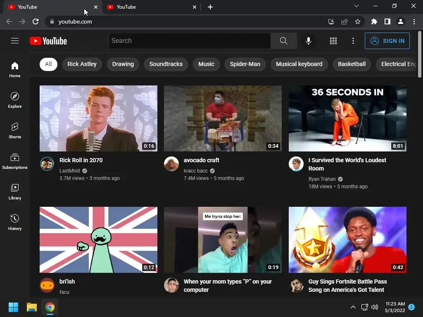The image size is (423, 317).
Task: Close the second YouTube tab
Action: [x=195, y=7]
